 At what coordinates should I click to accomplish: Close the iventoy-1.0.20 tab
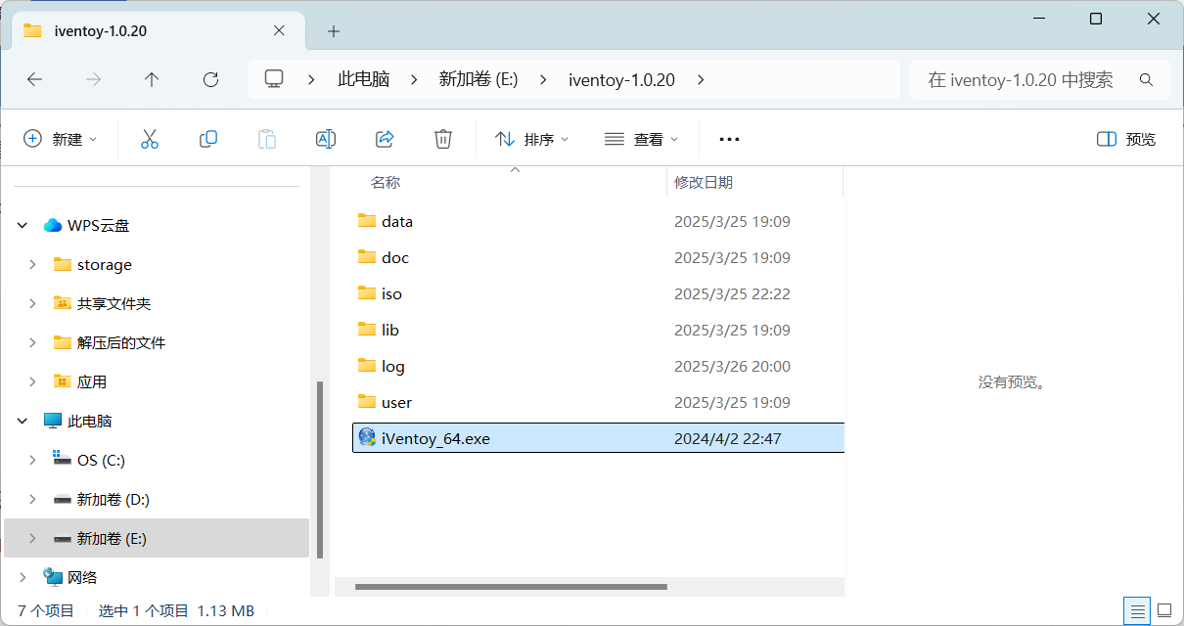point(279,30)
